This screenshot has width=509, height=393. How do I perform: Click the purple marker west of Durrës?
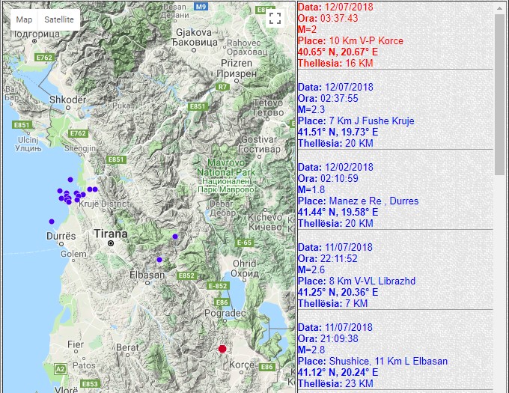coord(52,222)
